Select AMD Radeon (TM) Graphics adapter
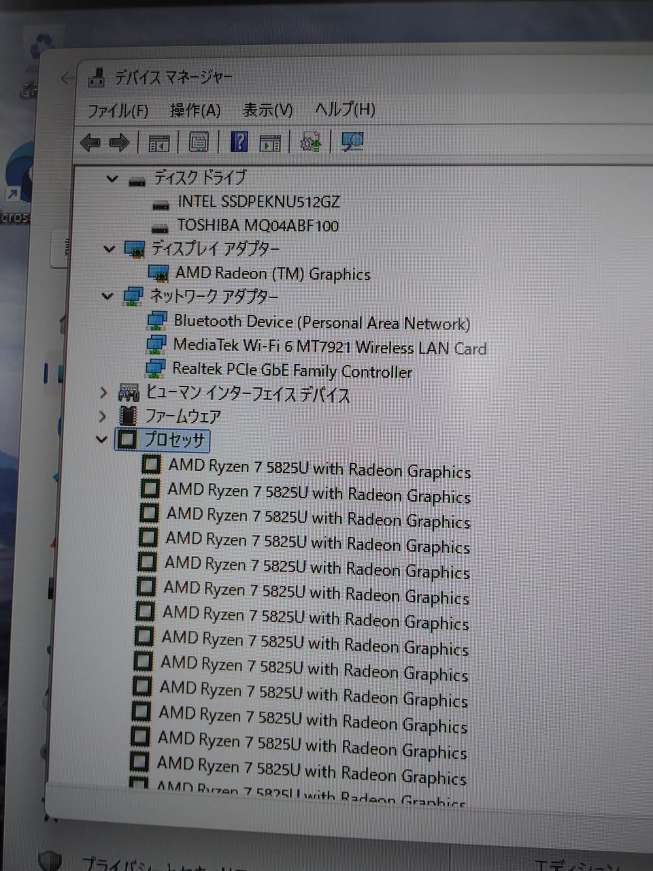 click(273, 274)
